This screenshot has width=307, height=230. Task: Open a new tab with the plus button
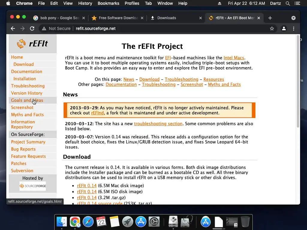click(x=270, y=18)
